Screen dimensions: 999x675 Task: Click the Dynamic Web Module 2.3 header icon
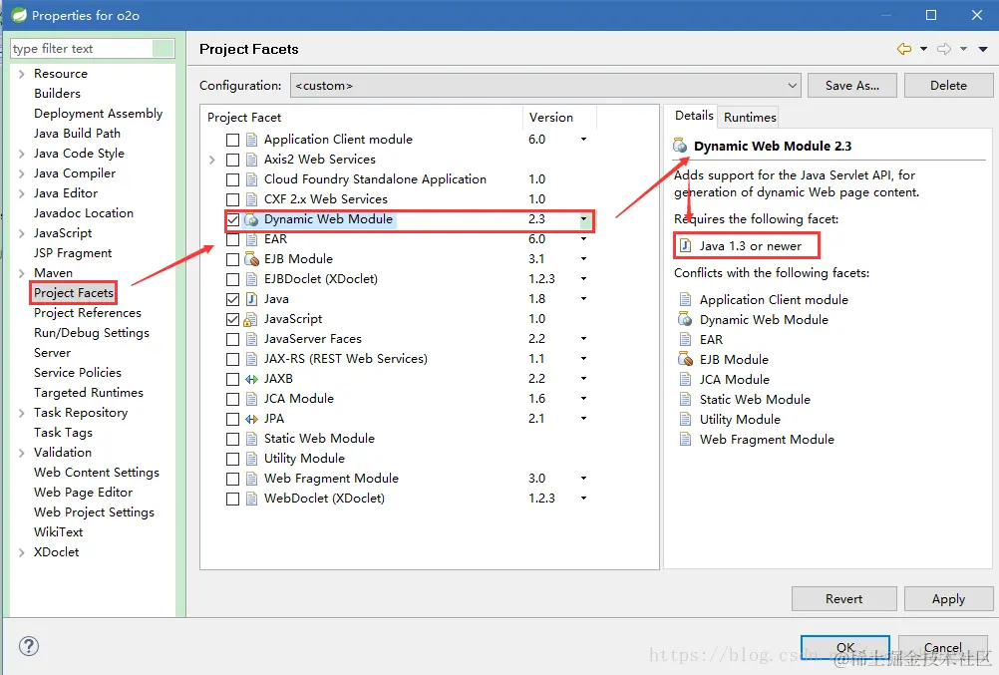click(x=680, y=146)
